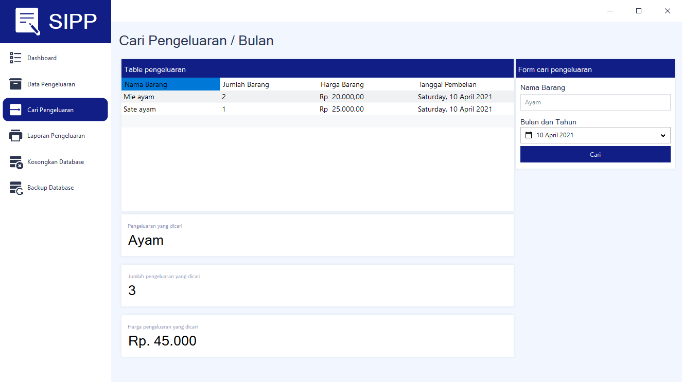Click the total count value 3
The image size is (682, 382).
pyautogui.click(x=132, y=290)
